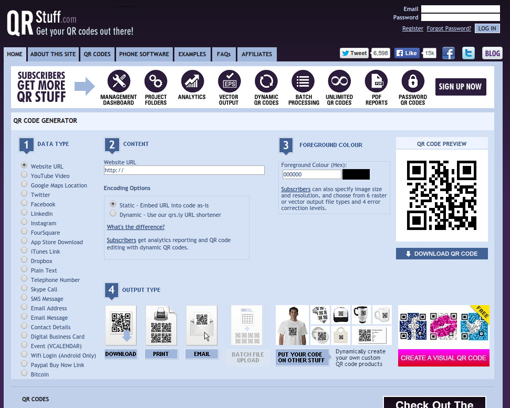Choose the Dynamic encoding option
The height and width of the screenshot is (408, 510).
(113, 214)
